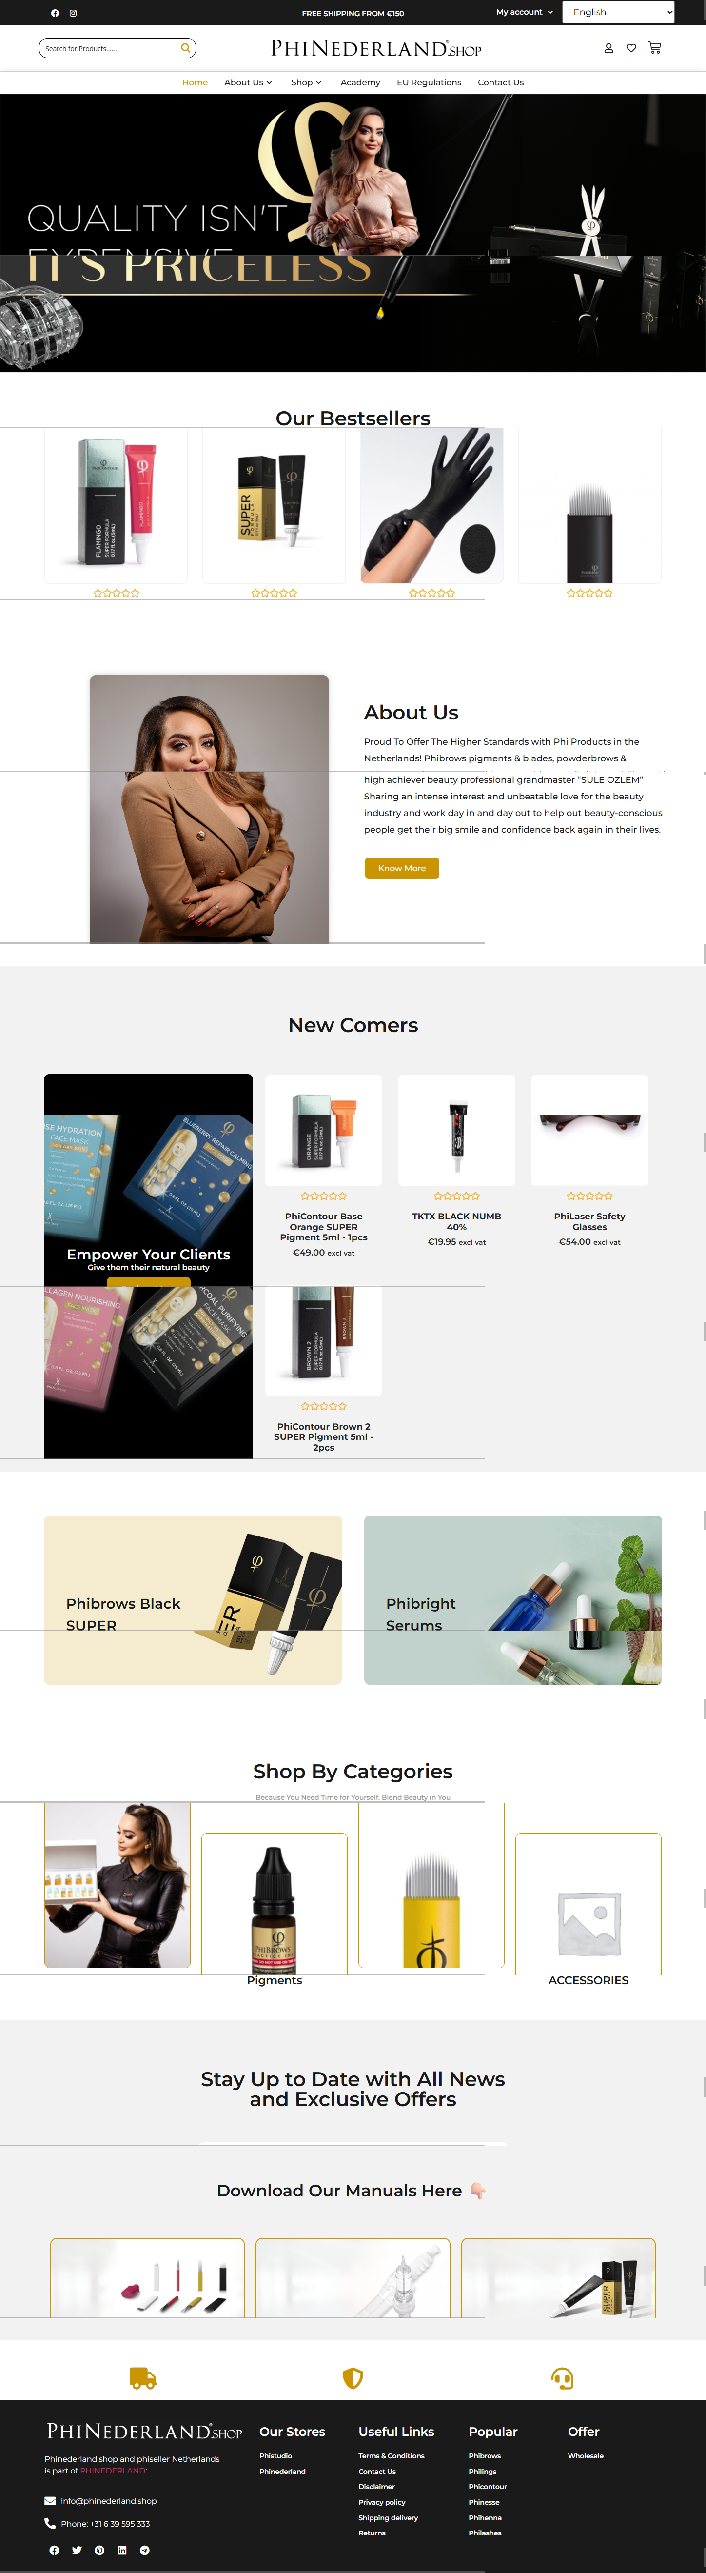Open the PhiLaser Safety Glasses product thumbnail
706x2573 pixels.
589,1131
